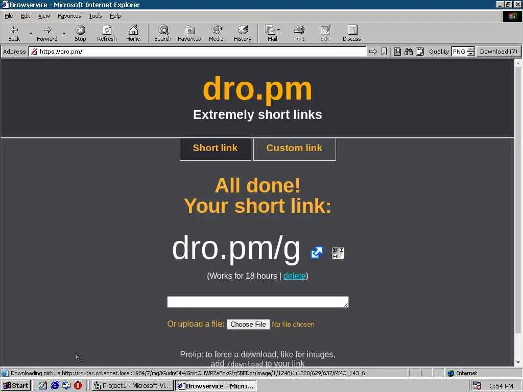Click the Internet zone status bar entry
This screenshot has width=523, height=392.
coord(463,373)
